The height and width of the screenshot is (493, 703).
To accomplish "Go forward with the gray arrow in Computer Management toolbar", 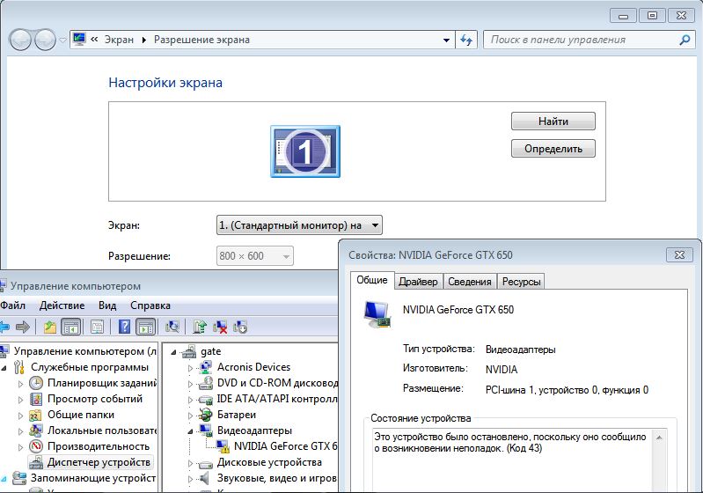I will pyautogui.click(x=22, y=327).
